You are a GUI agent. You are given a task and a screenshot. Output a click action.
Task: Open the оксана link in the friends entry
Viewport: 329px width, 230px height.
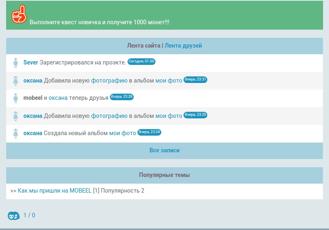58,98
